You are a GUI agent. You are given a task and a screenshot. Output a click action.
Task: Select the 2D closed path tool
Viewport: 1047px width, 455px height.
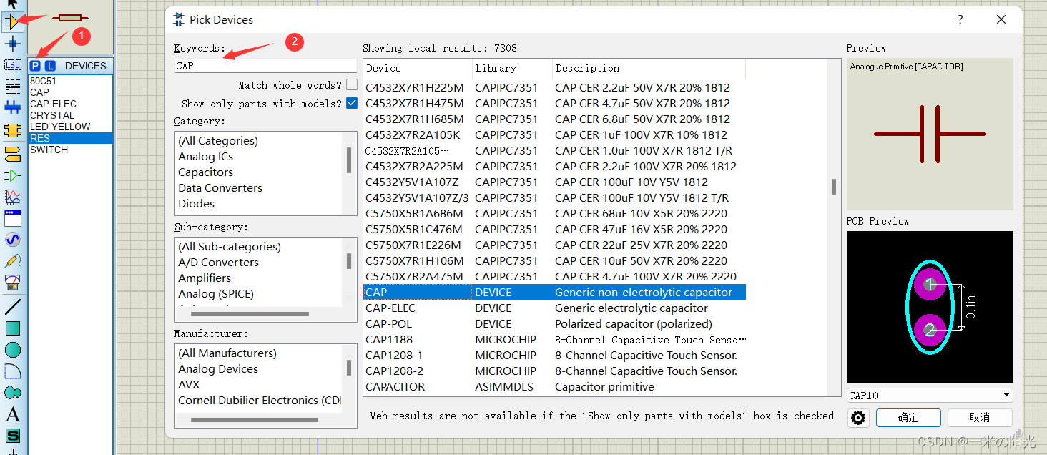coord(13,393)
